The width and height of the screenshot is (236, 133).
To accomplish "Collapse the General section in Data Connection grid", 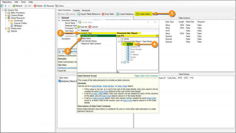I will click(x=59, y=18).
